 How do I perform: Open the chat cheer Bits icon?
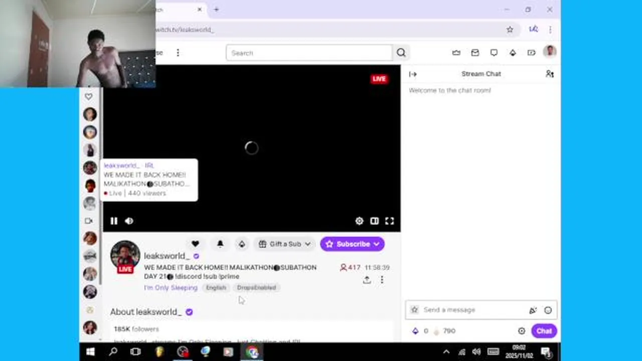(533, 310)
